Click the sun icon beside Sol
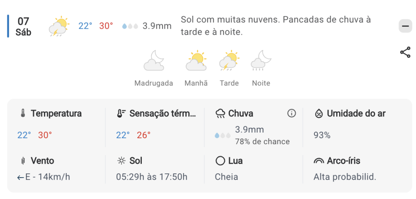 [x=121, y=161]
